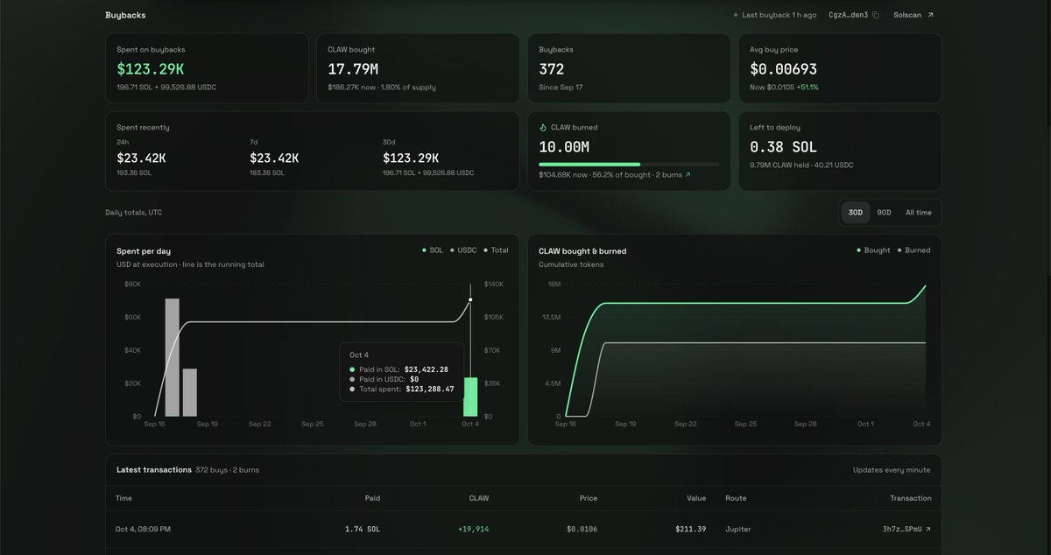The width and height of the screenshot is (1051, 555).
Task: Toggle Bought series in CLAW chart legend
Action: coord(873,250)
